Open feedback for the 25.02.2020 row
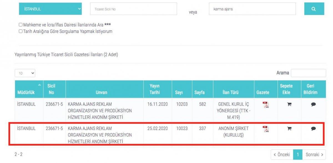Viewport: 333px width, 163px height. [313, 129]
